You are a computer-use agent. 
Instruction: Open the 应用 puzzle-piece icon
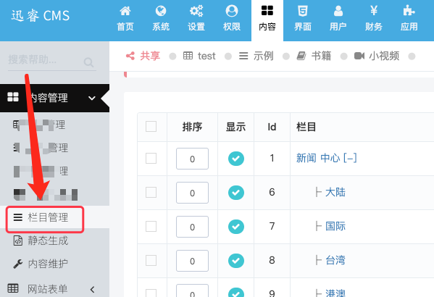pos(409,11)
